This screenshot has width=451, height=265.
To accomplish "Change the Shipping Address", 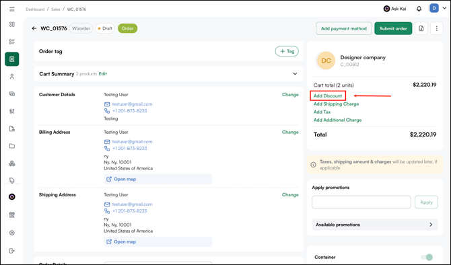I will tap(290, 195).
